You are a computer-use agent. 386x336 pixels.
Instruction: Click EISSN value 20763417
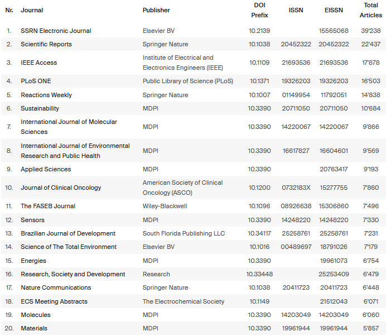pyautogui.click(x=334, y=169)
